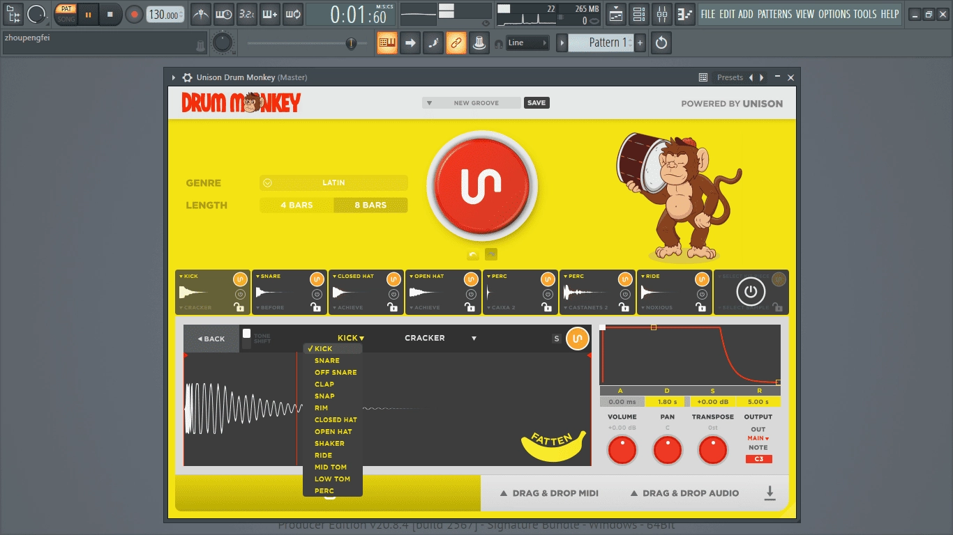Regenerate the Ride slot pattern
This screenshot has height=535, width=953.
[701, 279]
